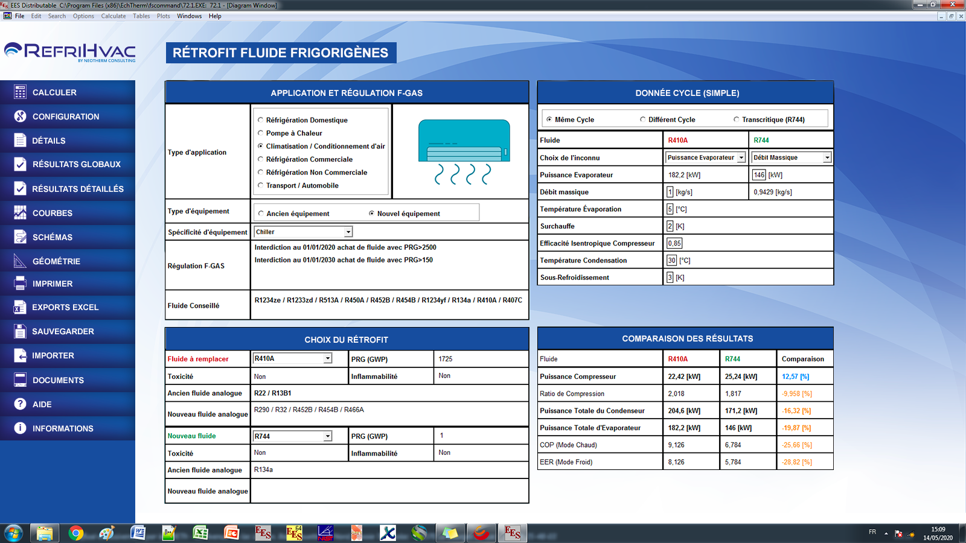This screenshot has height=543, width=966.
Task: Click the Surchauffe 2 K field
Action: tap(670, 226)
